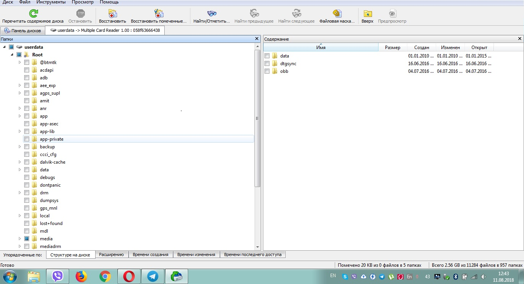Check the data row checkbox in Содержание

point(267,56)
